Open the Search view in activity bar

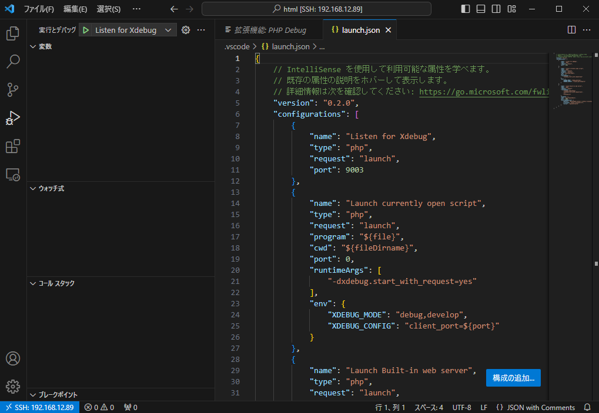click(x=13, y=62)
